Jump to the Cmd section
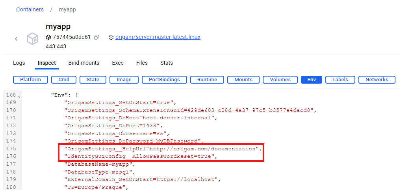Viewport: 399px width, 190px height. (64, 80)
